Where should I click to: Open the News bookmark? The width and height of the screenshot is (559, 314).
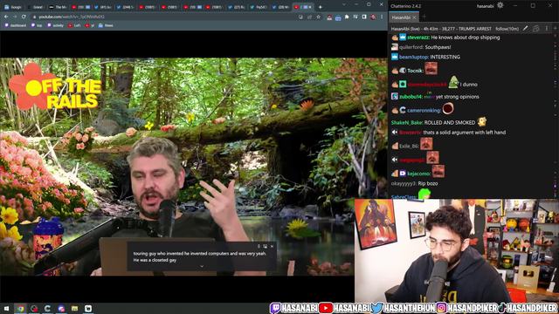106,25
